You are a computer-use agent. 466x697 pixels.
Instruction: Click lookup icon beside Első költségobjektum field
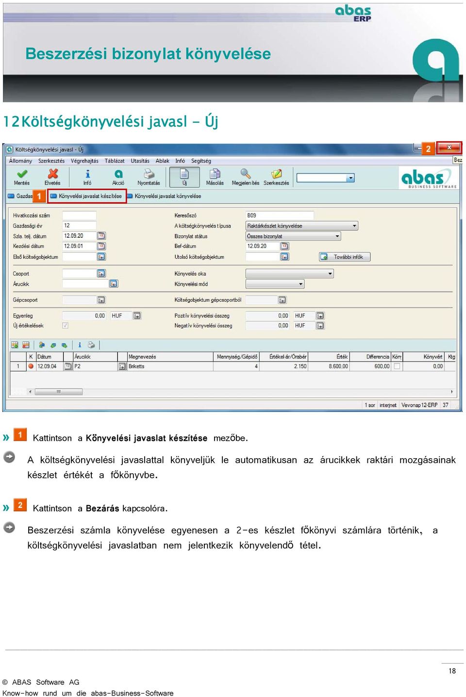101,257
